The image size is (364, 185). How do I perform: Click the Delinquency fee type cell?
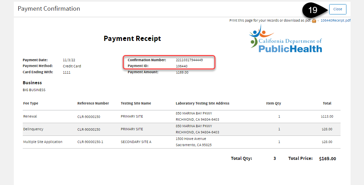[33, 129]
